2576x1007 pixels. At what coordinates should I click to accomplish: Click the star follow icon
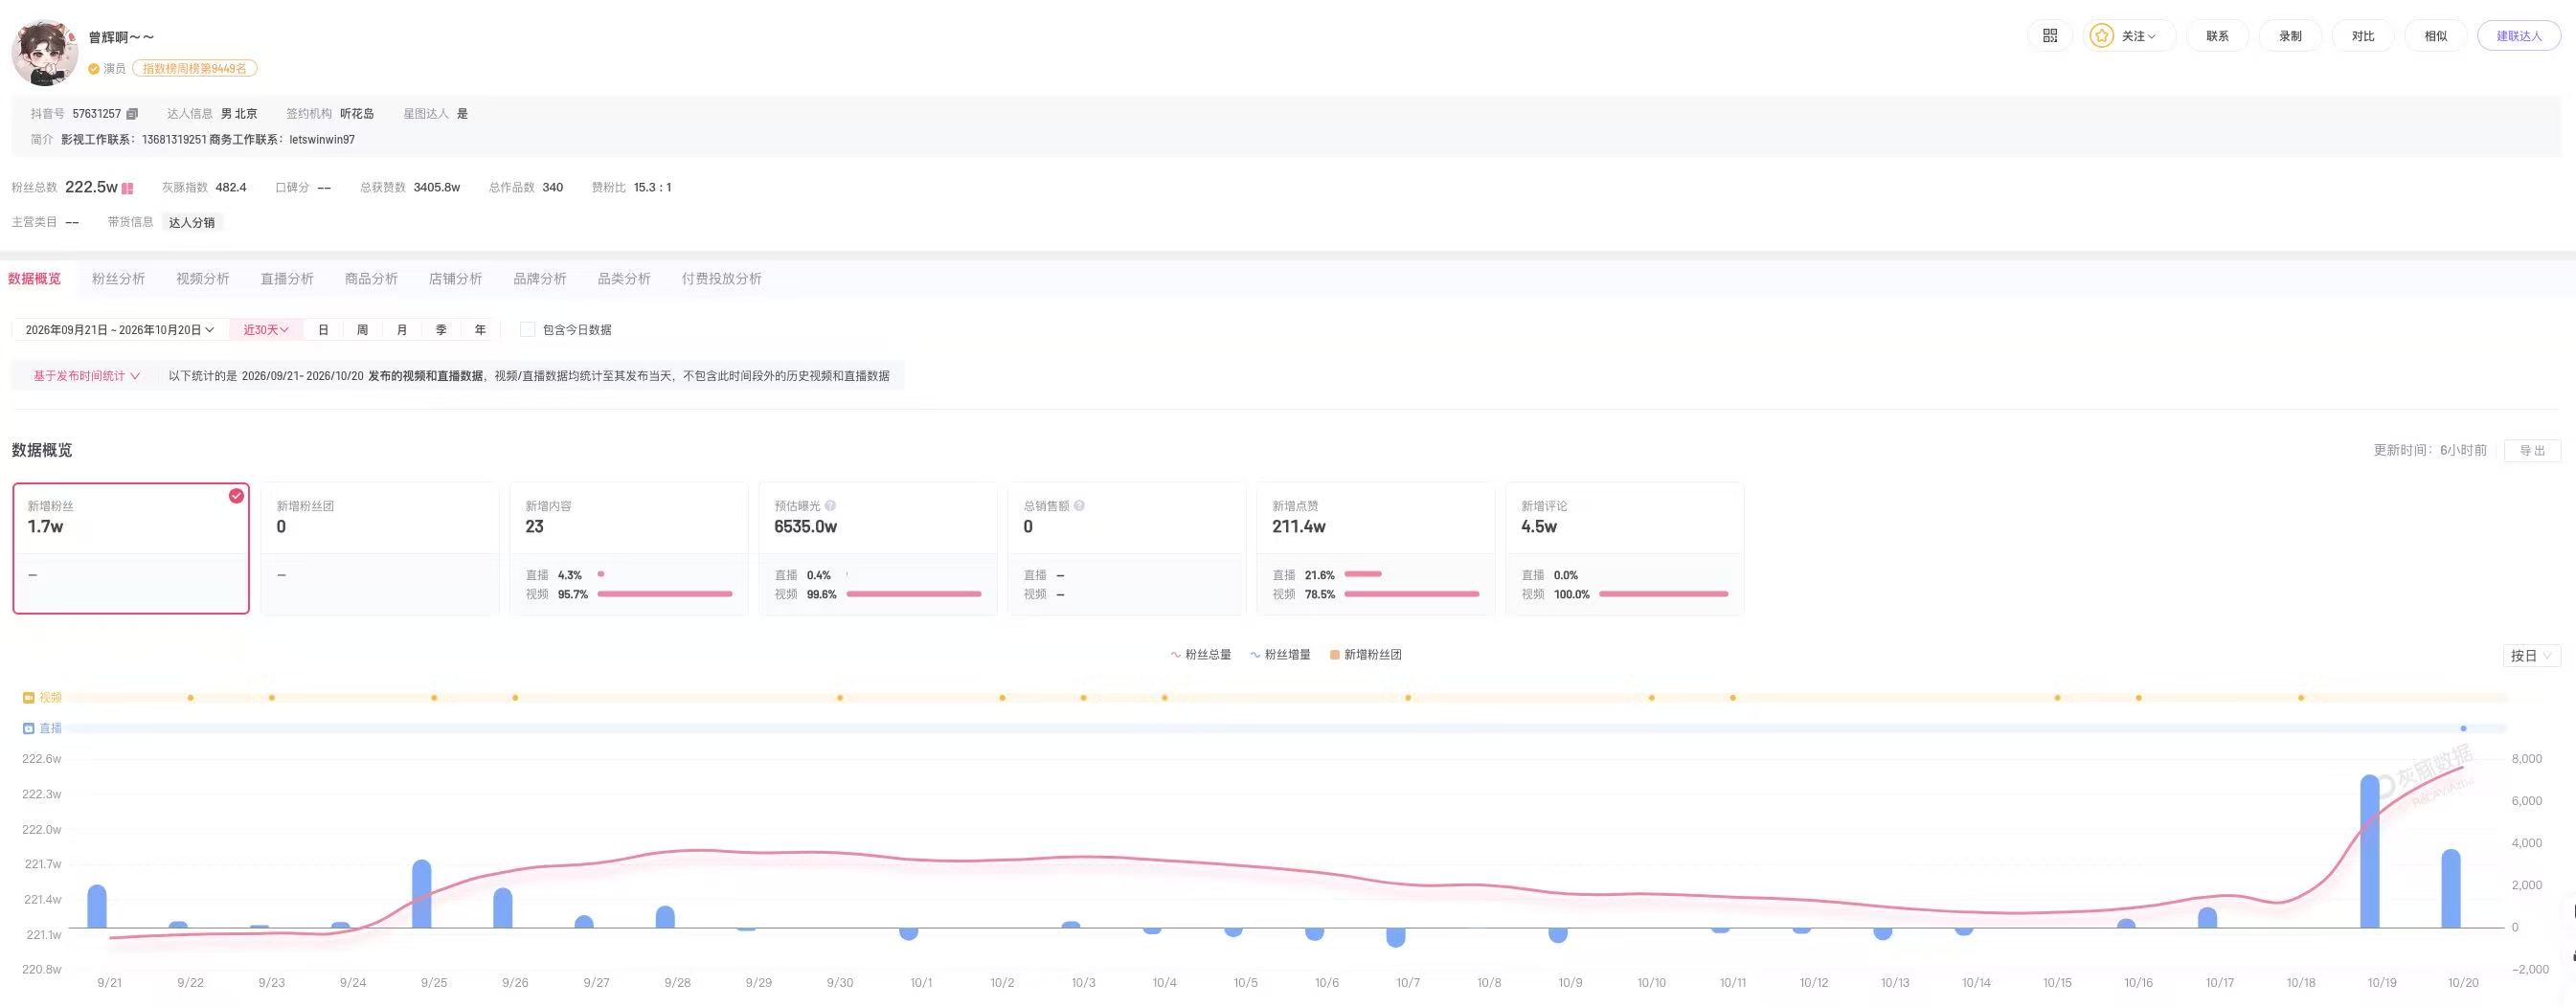click(x=2102, y=36)
